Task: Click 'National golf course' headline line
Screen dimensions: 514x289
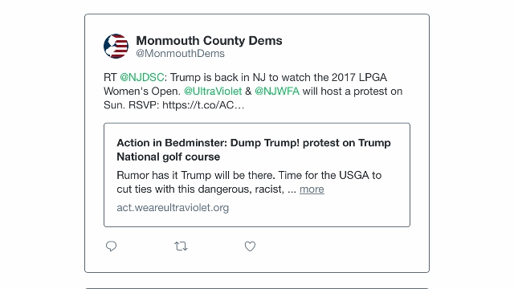Action: [169, 157]
